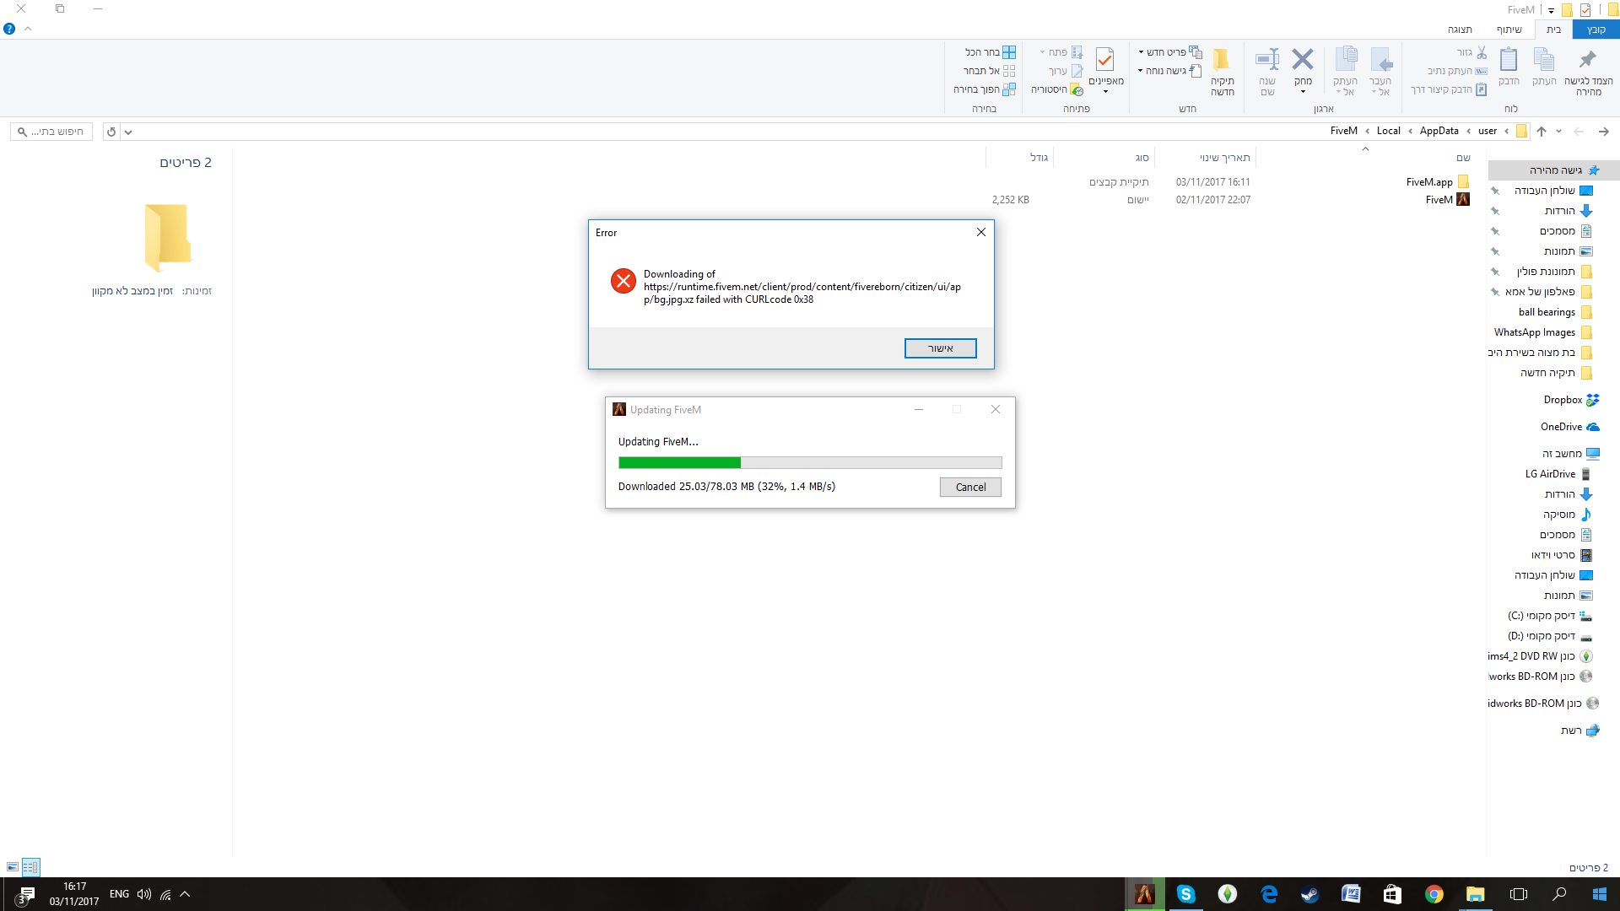This screenshot has height=911, width=1620.
Task: Click the Select all icon in ribbon
Action: (1008, 52)
